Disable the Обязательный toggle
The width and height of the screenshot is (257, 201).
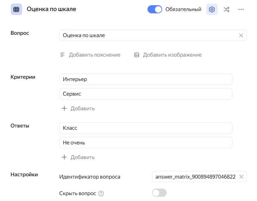155,9
